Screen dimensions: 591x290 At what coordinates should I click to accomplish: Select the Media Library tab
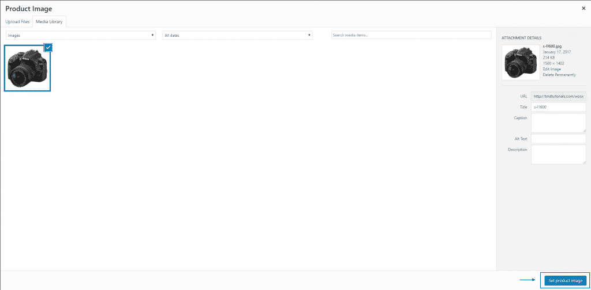[x=50, y=21]
